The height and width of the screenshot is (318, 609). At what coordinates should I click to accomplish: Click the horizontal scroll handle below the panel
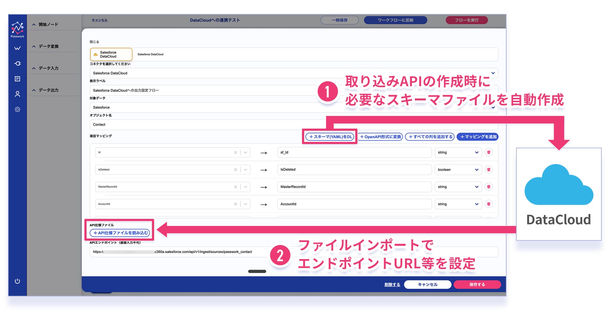[x=257, y=271]
